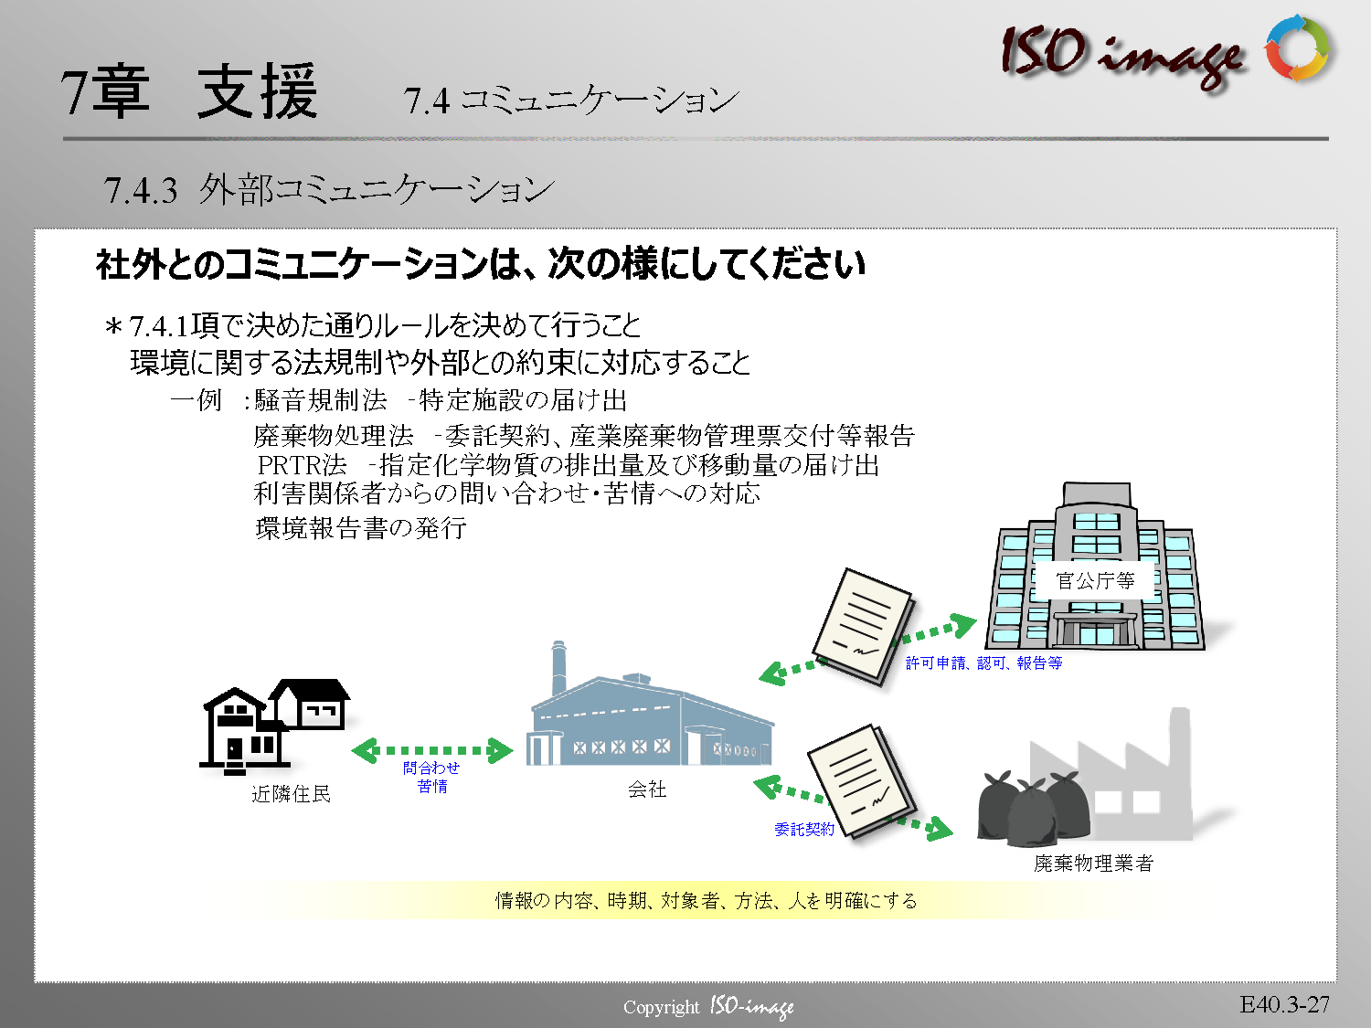Click the Copyright ISO-image footer text
Image resolution: width=1371 pixels, height=1028 pixels.
(x=707, y=1007)
